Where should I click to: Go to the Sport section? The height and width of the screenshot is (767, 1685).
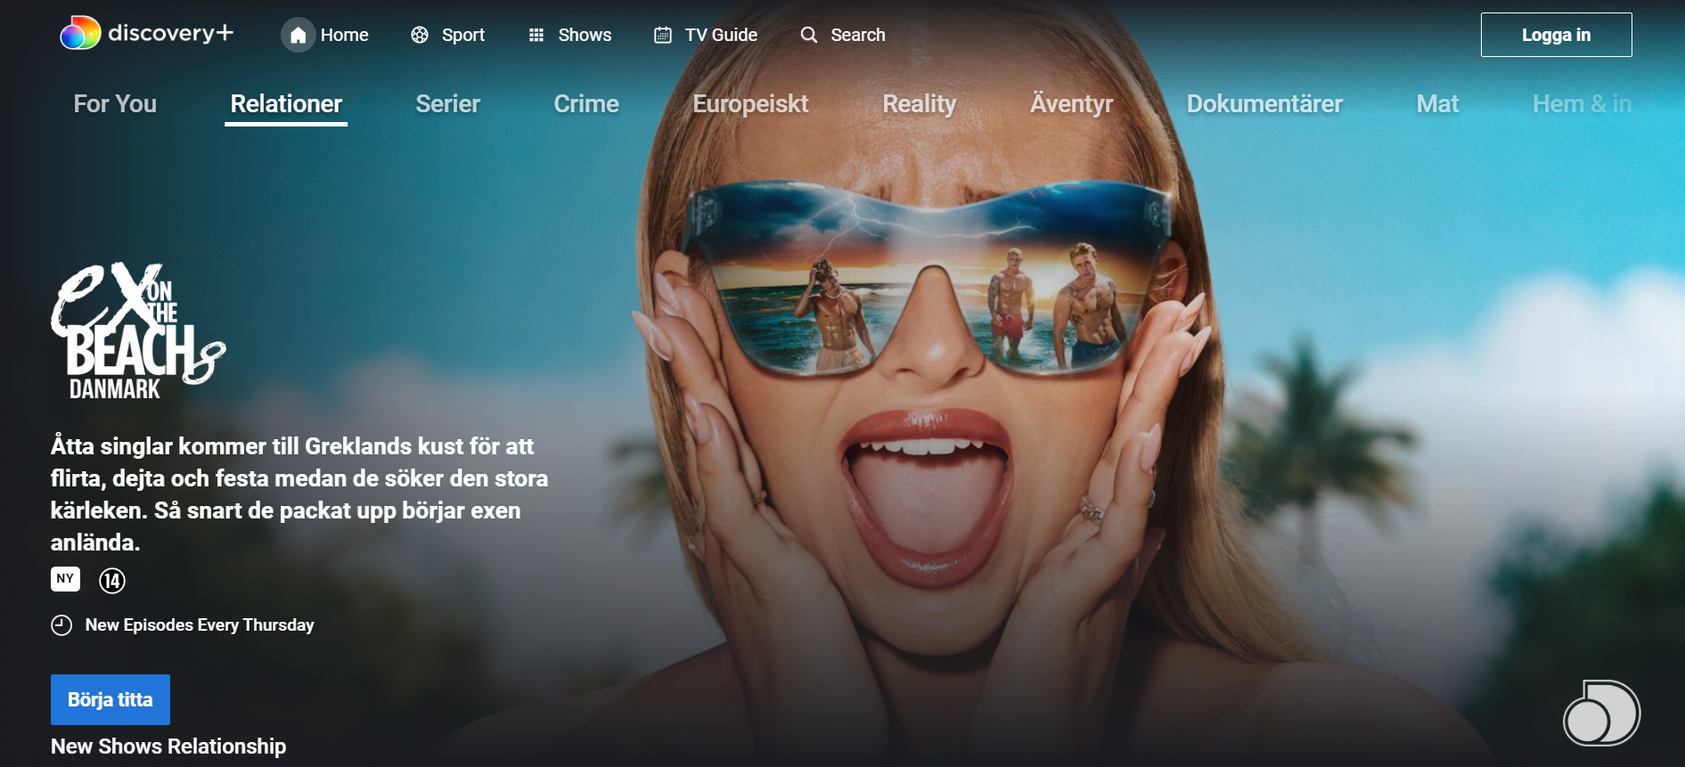463,35
